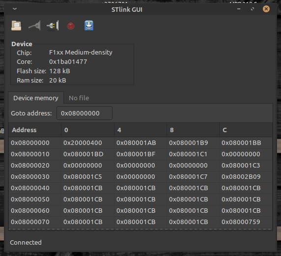Viewport: 281px width, 256px height.
Task: Click the C column header
Action: [246, 130]
